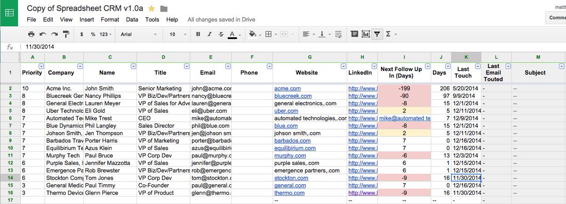566x204 pixels.
Task: Open the move-to-folder icon
Action: [x=164, y=8]
